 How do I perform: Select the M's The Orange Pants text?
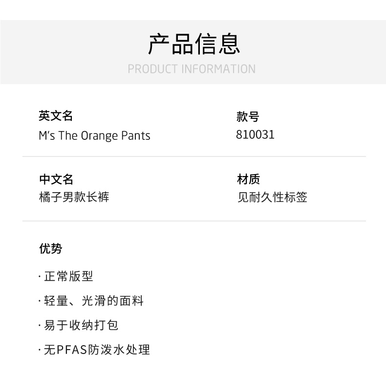(94, 135)
